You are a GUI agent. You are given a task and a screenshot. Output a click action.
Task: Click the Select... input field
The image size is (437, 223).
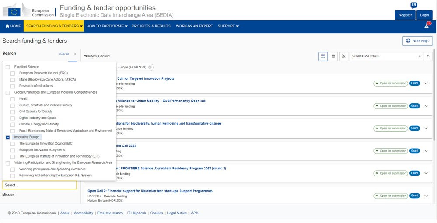pos(40,185)
